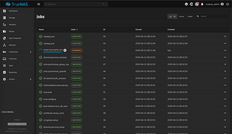Open the Network icon

pos(4,45)
